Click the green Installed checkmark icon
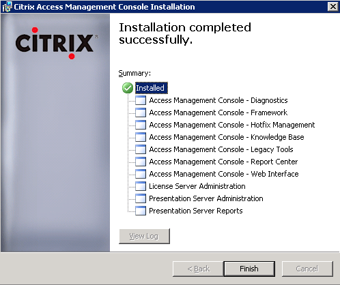Screen dimensions: 340x285 [x=128, y=88]
